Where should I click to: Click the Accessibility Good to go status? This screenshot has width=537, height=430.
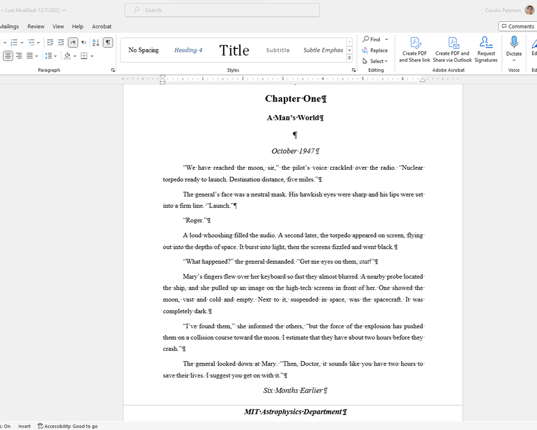[68, 426]
